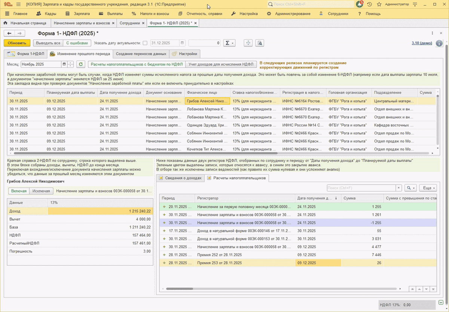This screenshot has width=449, height=312.
Task: Open the search options dropdown next to Поиск field
Action: pos(411,188)
